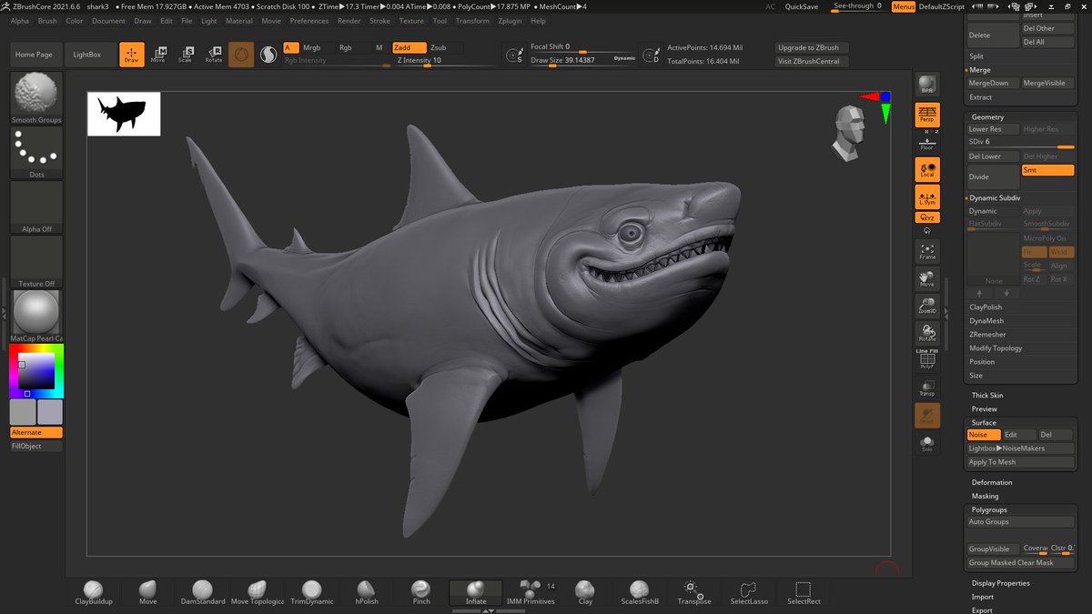Select the ClayBuildup brush
The width and height of the screenshot is (1092, 614).
coord(93,592)
